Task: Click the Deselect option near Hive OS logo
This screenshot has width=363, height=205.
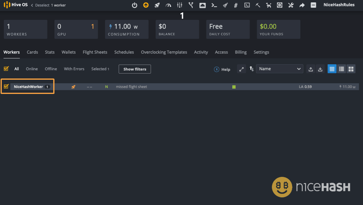Action: pyautogui.click(x=43, y=5)
